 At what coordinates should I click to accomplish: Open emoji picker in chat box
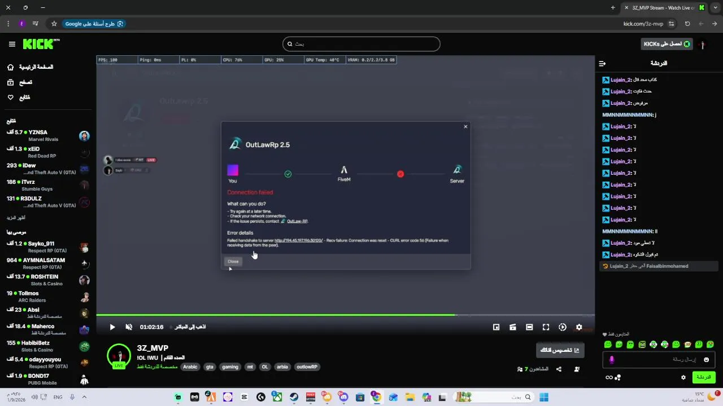[x=706, y=360]
